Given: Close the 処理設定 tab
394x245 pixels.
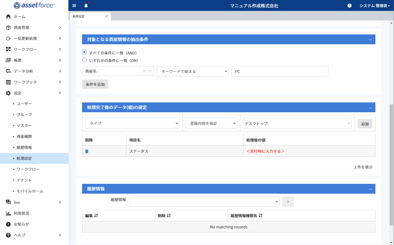Looking at the screenshot, I should click(107, 16).
